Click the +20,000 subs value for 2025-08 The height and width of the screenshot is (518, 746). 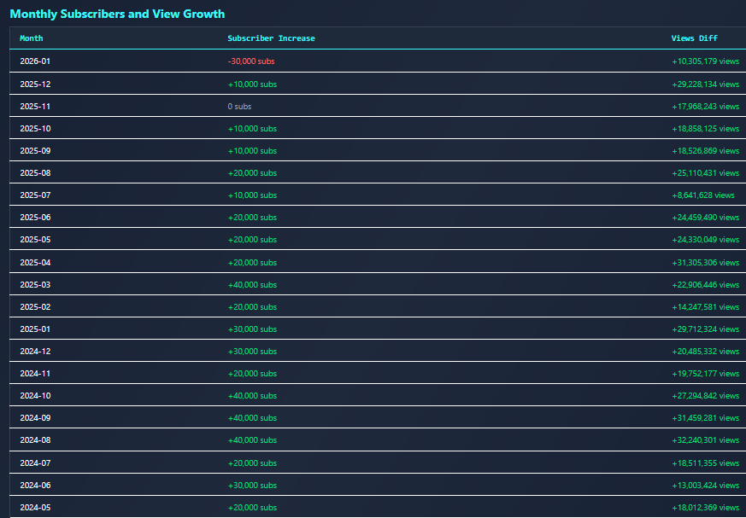252,173
